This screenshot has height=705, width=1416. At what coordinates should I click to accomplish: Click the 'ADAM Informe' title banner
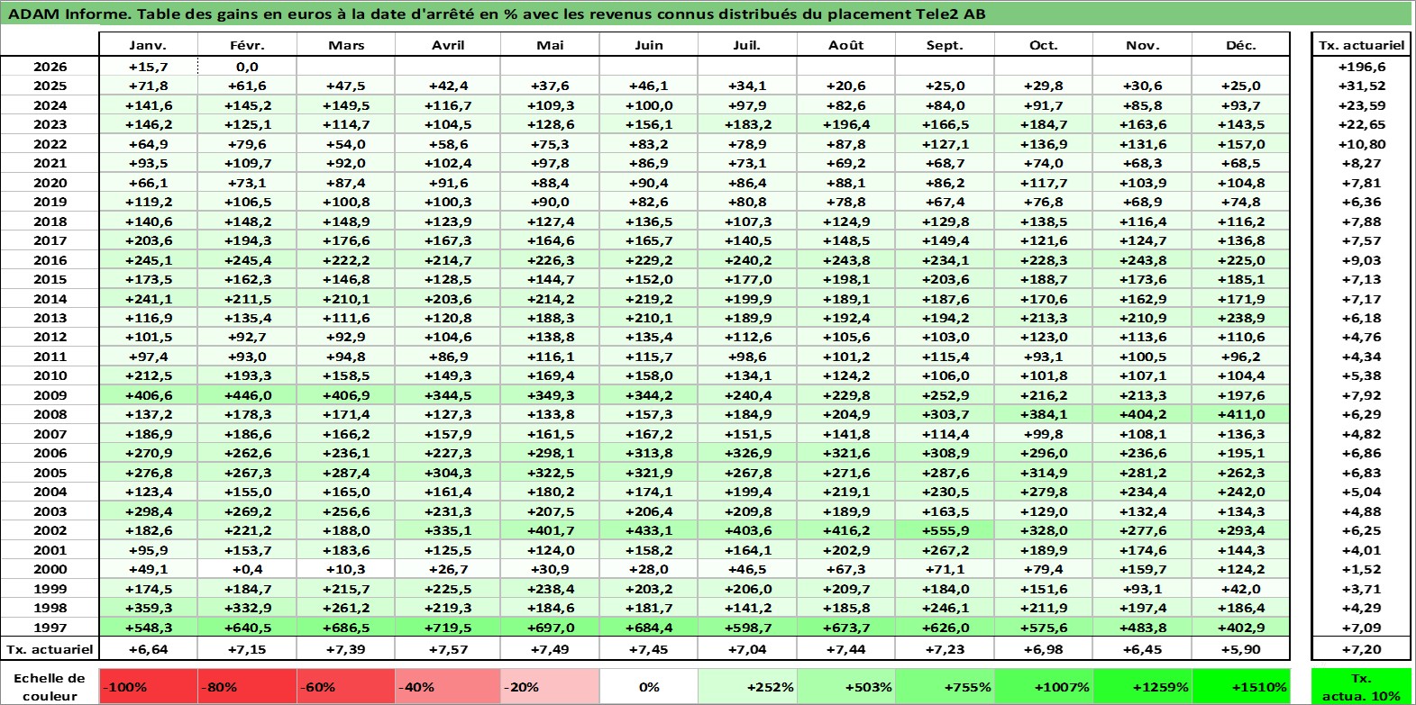(707, 14)
